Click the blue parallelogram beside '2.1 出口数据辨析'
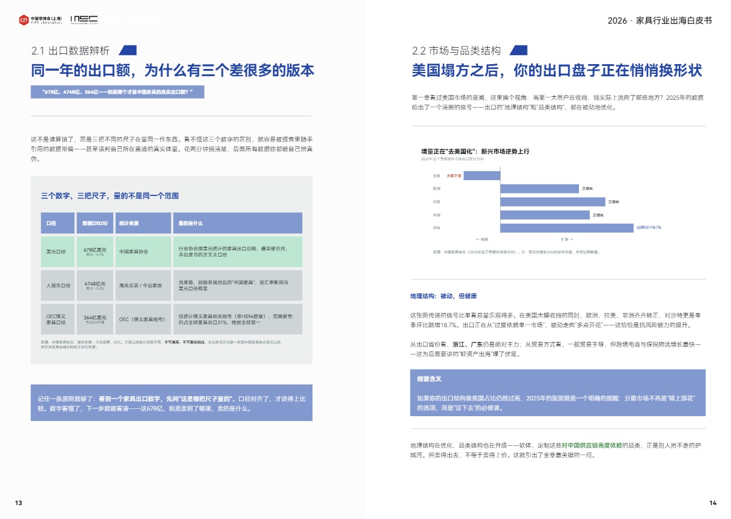 click(128, 50)
